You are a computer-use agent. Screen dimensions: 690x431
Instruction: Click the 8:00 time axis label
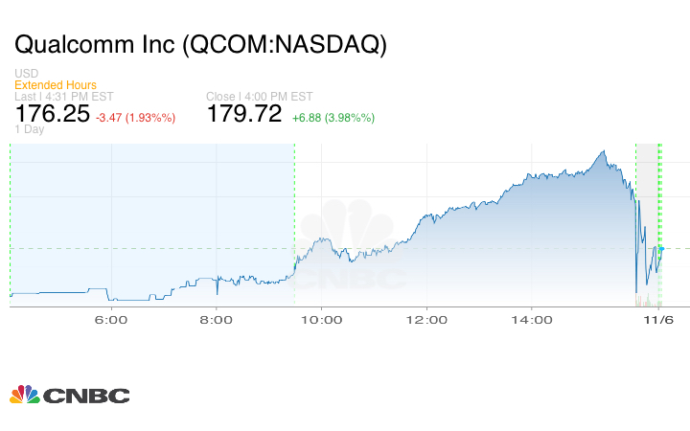(x=217, y=321)
